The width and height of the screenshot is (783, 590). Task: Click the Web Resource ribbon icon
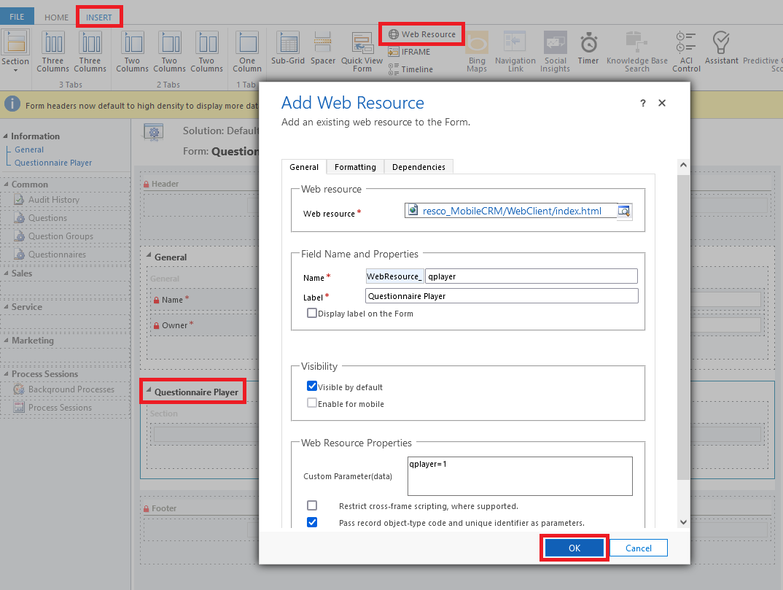click(394, 34)
